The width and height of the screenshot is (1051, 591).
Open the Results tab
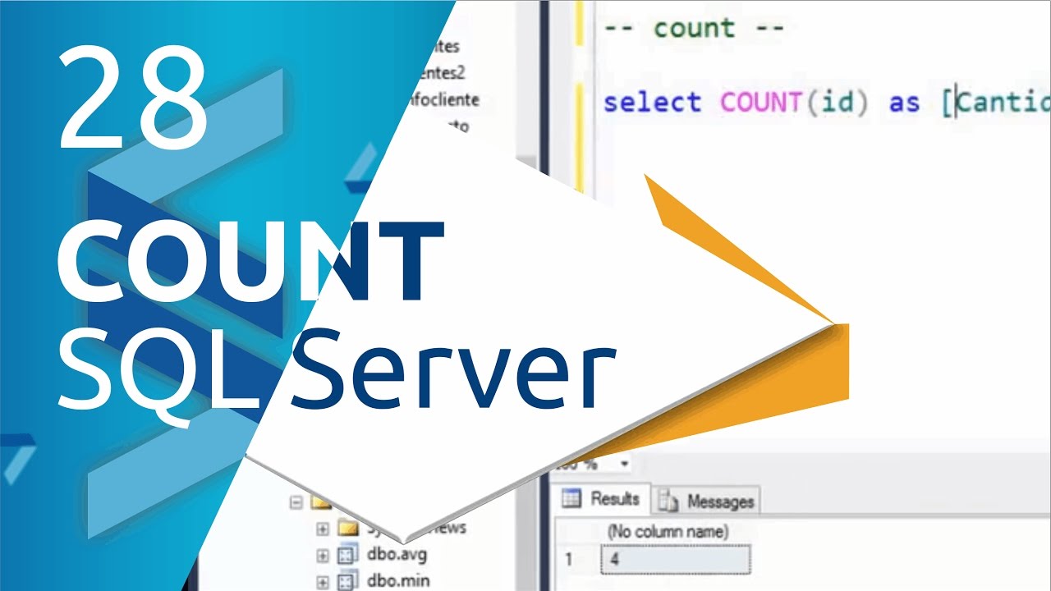(604, 498)
